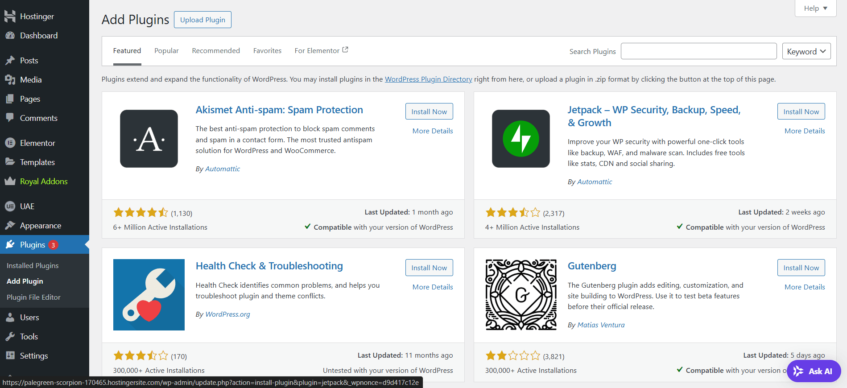The width and height of the screenshot is (847, 388).
Task: Click the Hostinger logo icon in sidebar
Action: 10,17
